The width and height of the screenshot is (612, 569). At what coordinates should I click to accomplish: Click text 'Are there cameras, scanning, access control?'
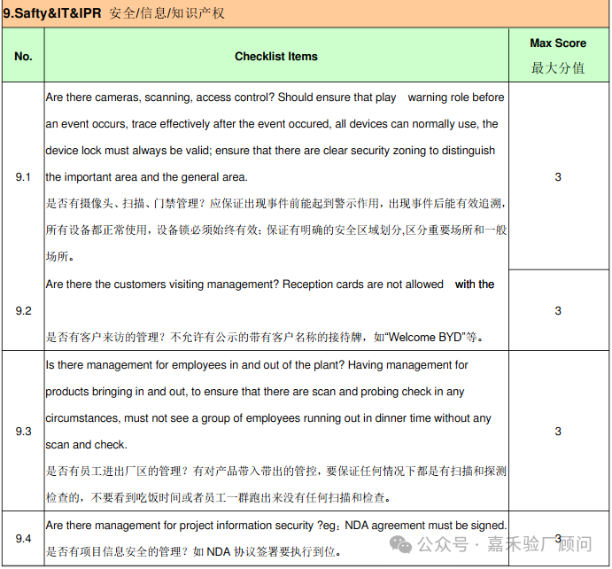pyautogui.click(x=160, y=97)
